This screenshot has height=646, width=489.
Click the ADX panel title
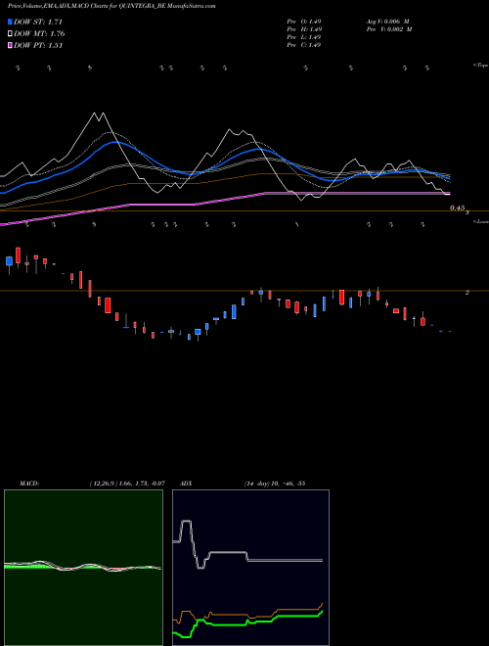click(186, 484)
